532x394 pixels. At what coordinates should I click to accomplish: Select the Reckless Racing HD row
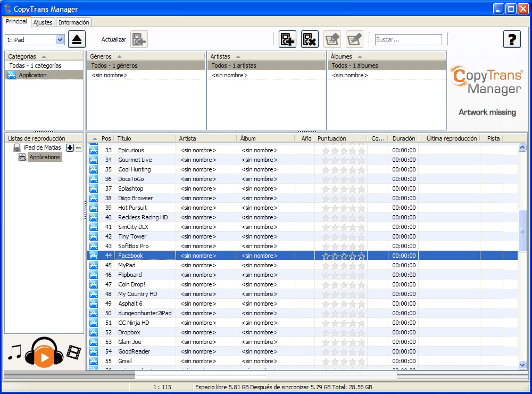point(303,217)
